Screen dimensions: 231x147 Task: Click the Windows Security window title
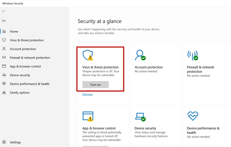[x=13, y=3]
